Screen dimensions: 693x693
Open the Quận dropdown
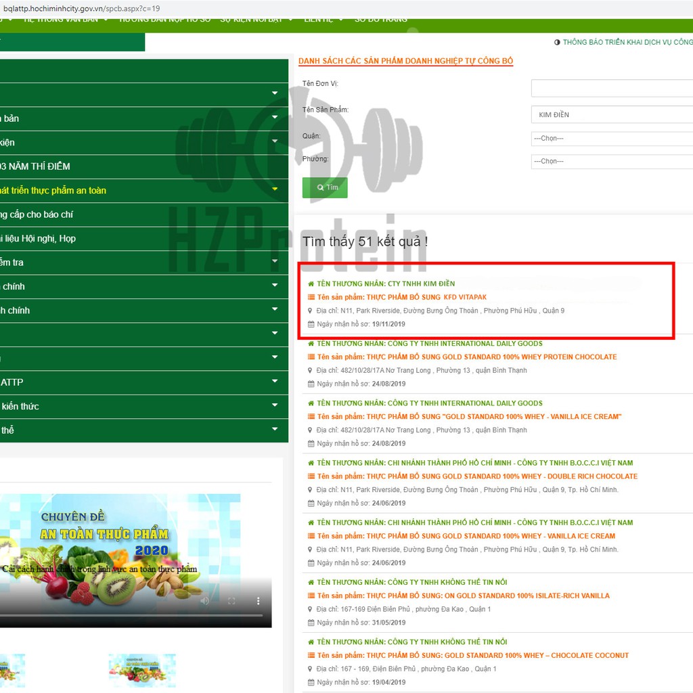tap(612, 138)
